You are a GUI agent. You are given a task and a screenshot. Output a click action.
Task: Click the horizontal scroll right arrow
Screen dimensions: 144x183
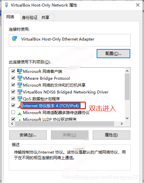point(122,124)
